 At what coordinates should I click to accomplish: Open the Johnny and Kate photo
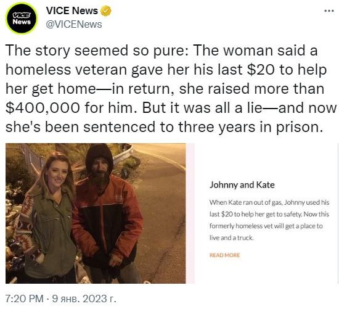tap(96, 213)
